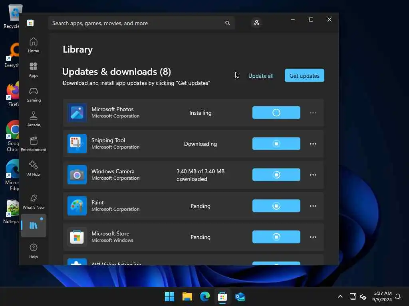Screen dimensions: 409x306
Task: Open more options for Microsoft Photos
Action: pos(313,113)
